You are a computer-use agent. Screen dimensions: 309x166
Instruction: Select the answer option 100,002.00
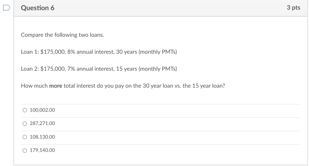point(42,110)
